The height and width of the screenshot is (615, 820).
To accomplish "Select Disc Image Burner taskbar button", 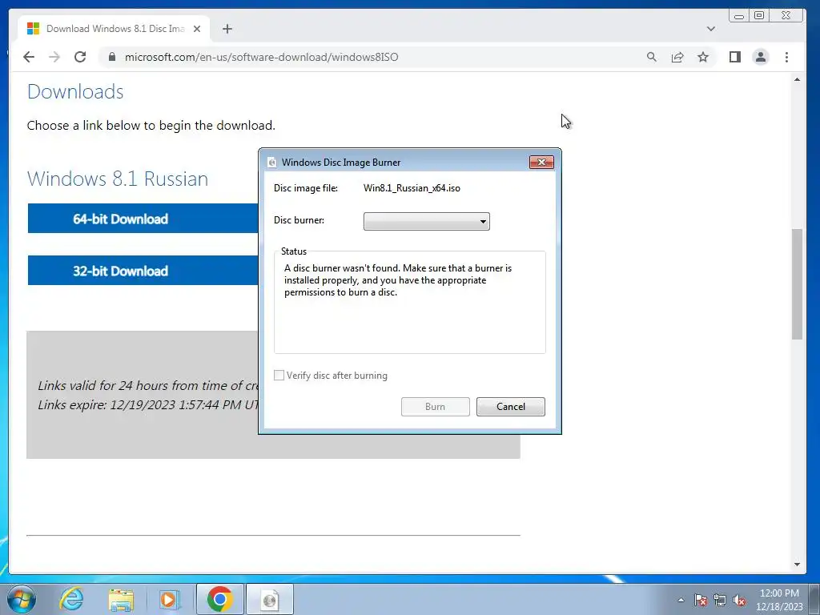I will point(270,599).
